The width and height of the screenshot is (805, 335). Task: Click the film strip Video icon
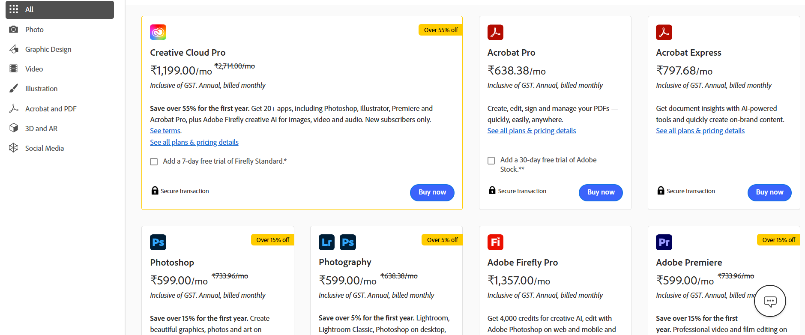click(14, 69)
